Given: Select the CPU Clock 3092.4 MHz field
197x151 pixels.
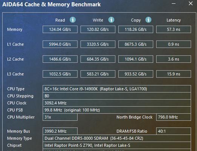Looking at the screenshot, I should coord(117,103).
